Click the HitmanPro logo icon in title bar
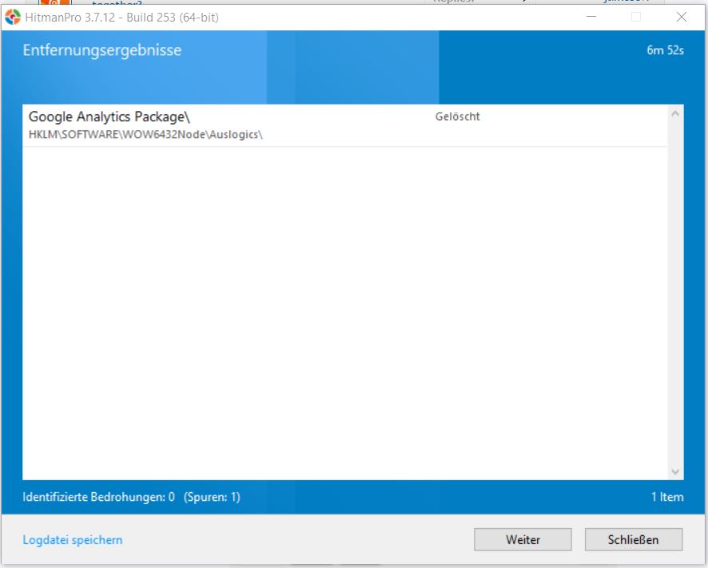This screenshot has width=708, height=568. click(x=13, y=17)
